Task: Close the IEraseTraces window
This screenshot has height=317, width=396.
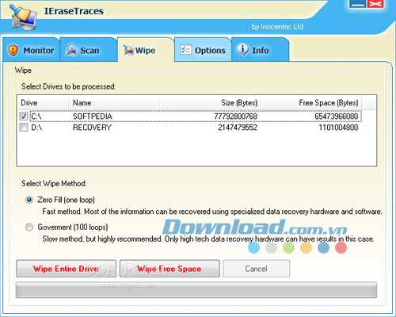Action: 375,4
